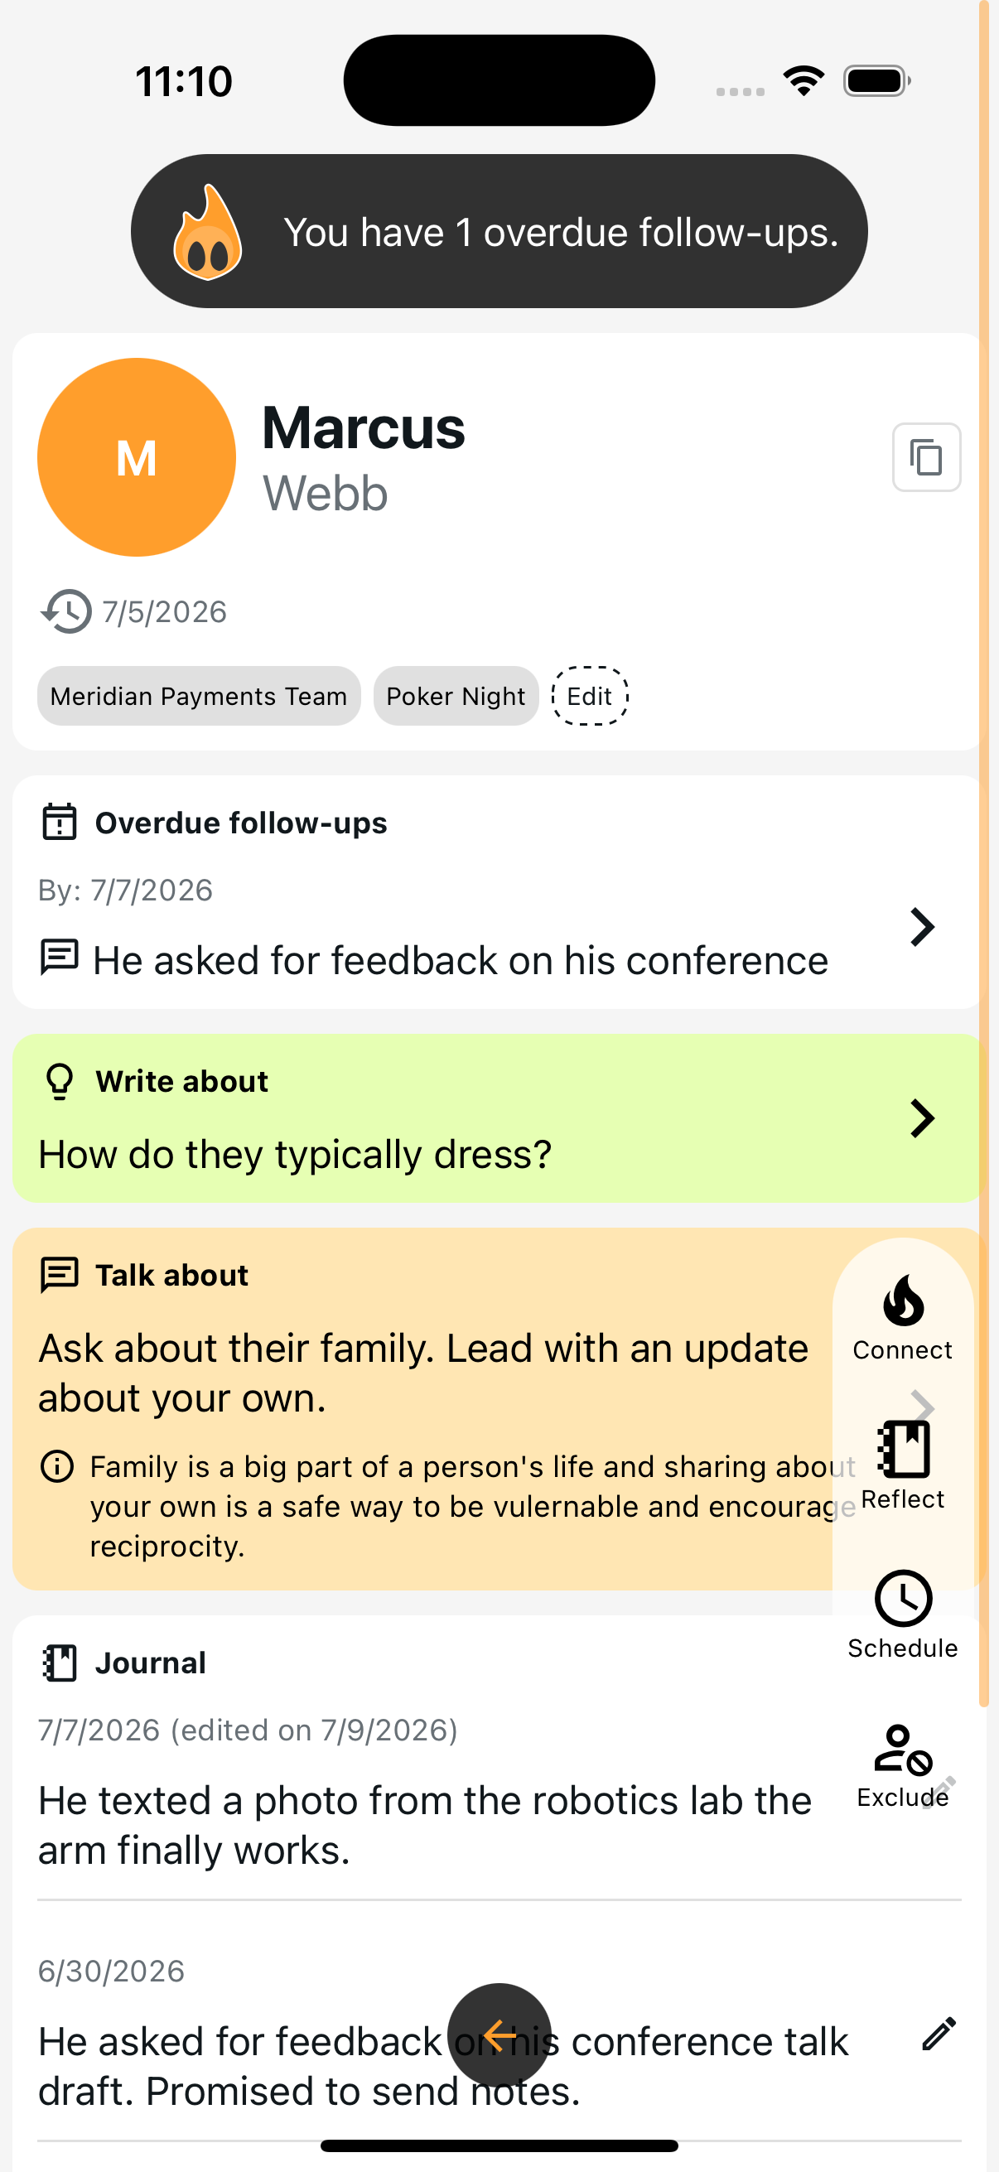Open the 7/7/2026 robotics lab journal entry
The image size is (999, 2172).
click(425, 1825)
